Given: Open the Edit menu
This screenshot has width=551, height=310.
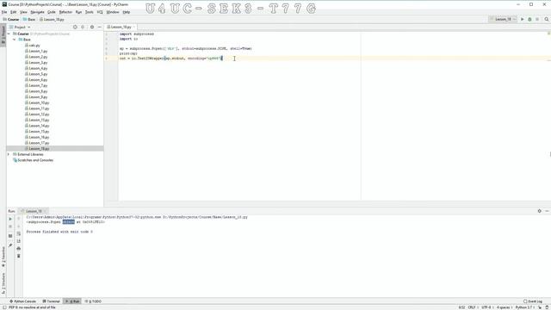Looking at the screenshot, I should [14, 12].
